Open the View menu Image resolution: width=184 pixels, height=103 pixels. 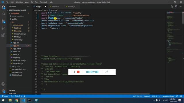[27, 2]
